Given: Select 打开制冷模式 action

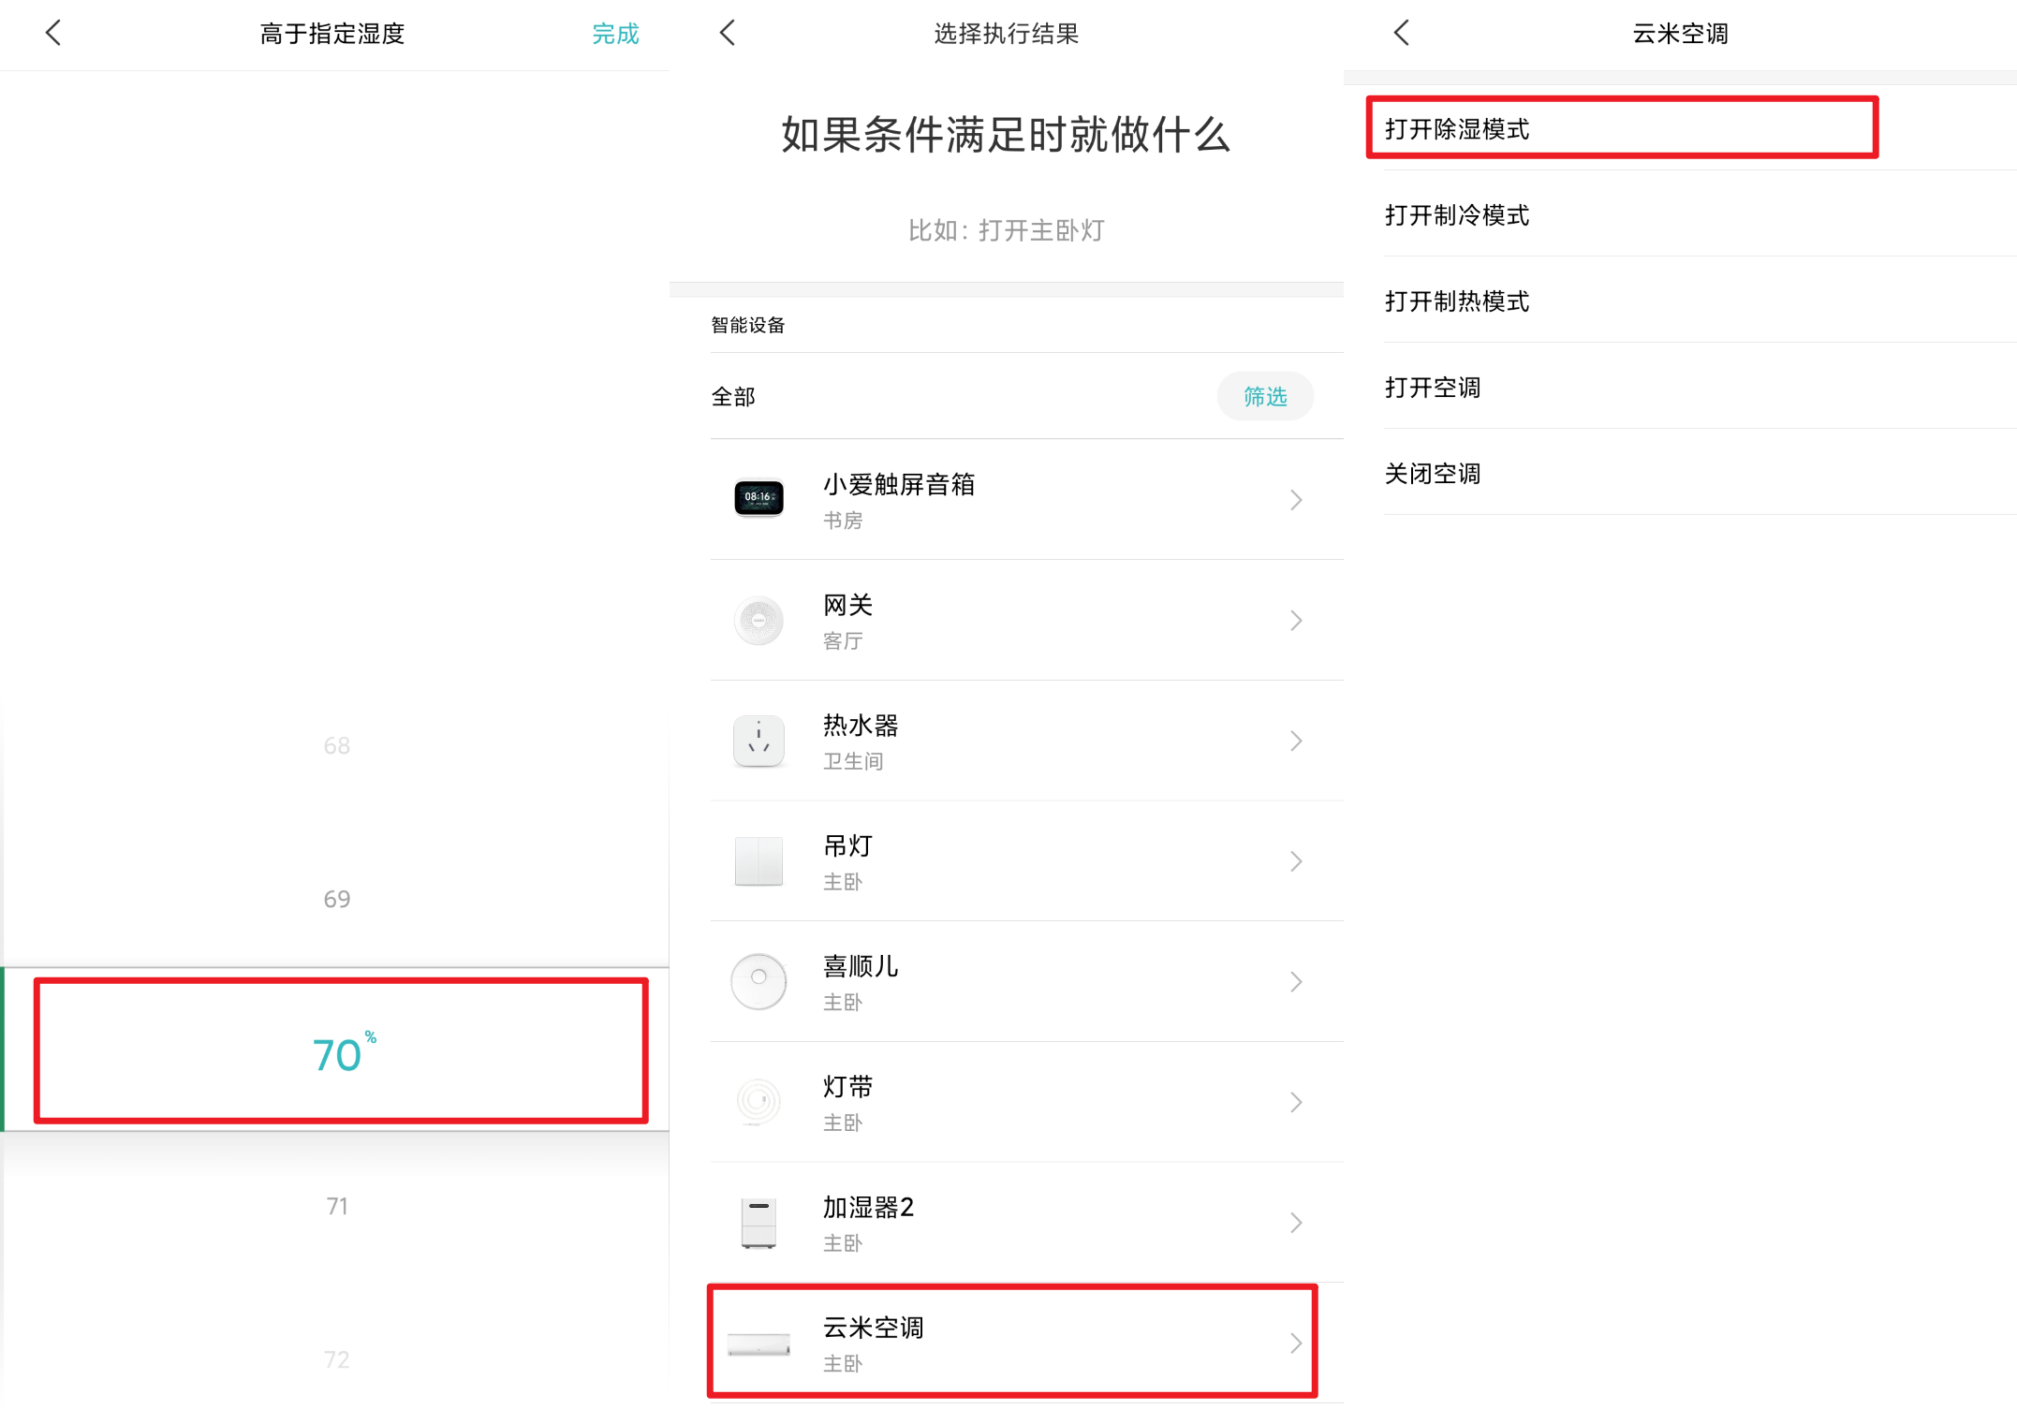Looking at the screenshot, I should point(1457,215).
